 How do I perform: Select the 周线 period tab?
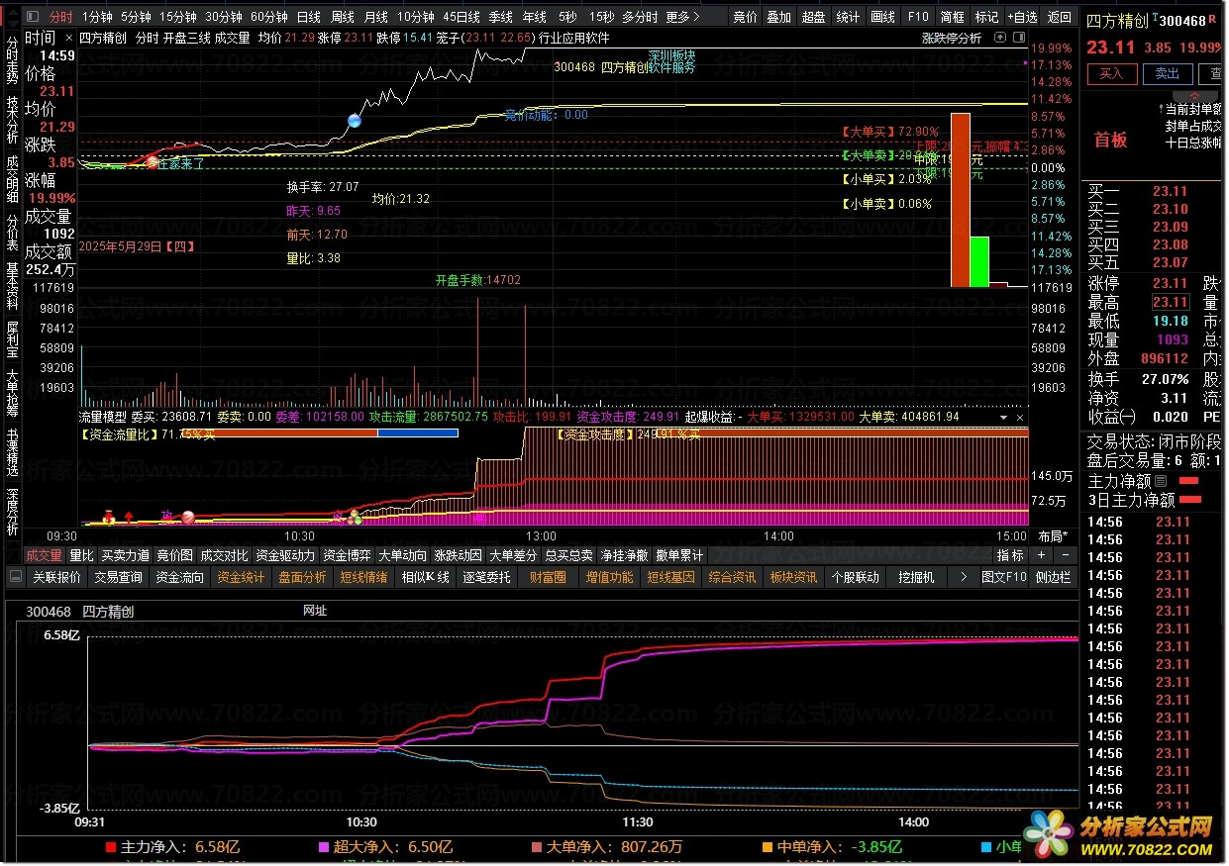343,17
